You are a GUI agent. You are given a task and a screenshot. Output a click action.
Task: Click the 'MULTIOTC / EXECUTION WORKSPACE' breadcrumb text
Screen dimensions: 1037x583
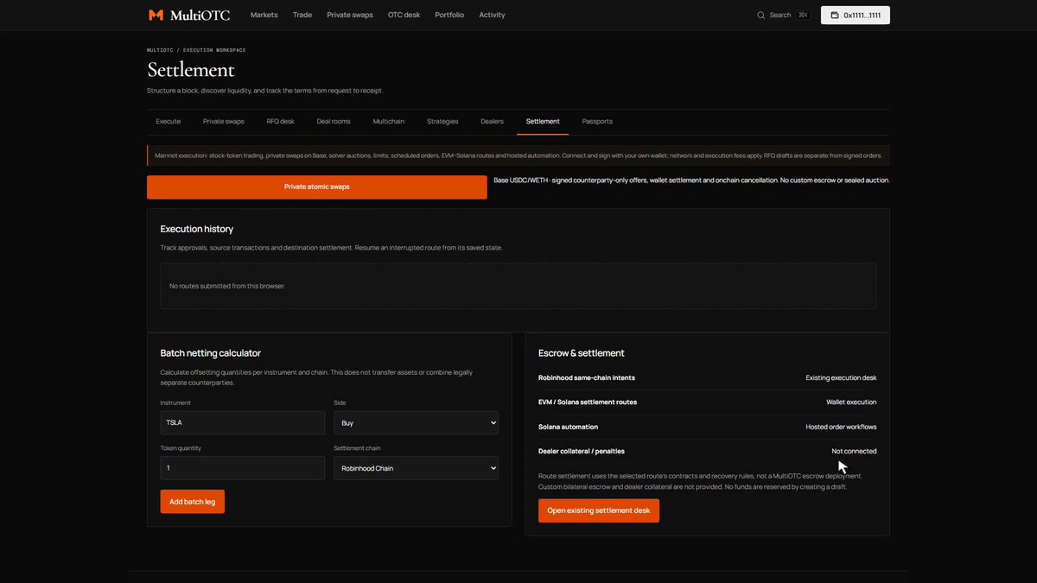point(196,50)
